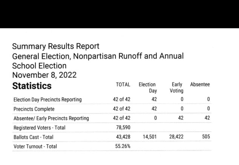Click the Election Day Precincts Reporting row label
The height and width of the screenshot is (165, 239).
(47, 99)
